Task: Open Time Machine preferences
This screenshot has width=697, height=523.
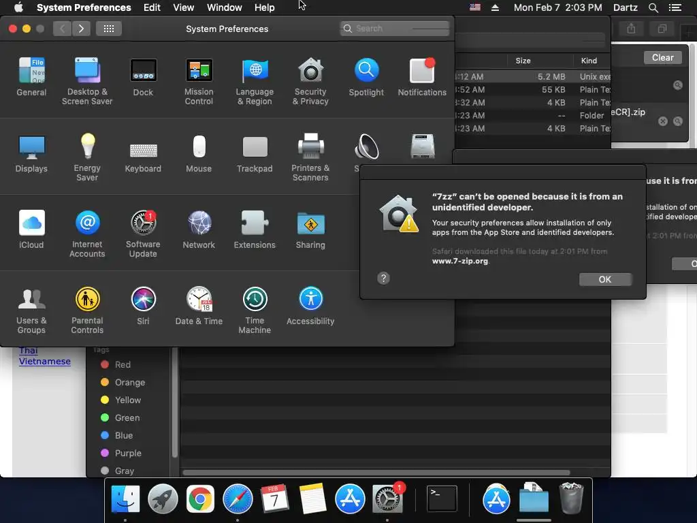Action: click(255, 310)
